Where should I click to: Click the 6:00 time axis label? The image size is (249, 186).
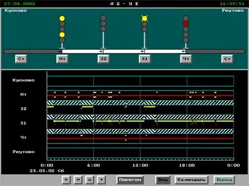pyautogui.click(x=93, y=165)
